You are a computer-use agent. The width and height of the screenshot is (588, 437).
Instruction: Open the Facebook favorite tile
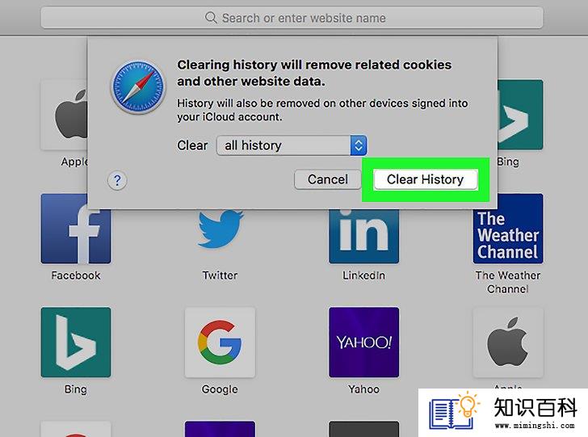(76, 229)
